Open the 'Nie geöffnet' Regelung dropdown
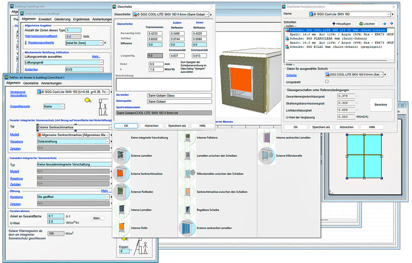This screenshot has width=412, height=263. click(x=107, y=197)
